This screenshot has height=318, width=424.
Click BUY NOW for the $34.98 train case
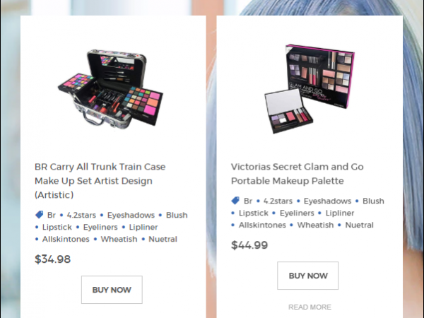coord(112,290)
